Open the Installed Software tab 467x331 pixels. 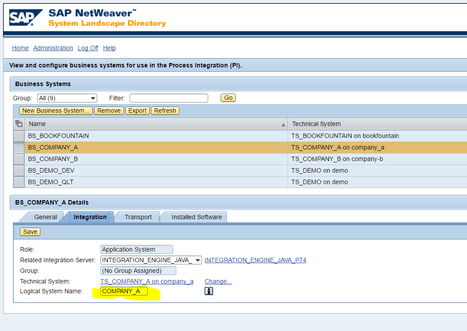point(197,217)
